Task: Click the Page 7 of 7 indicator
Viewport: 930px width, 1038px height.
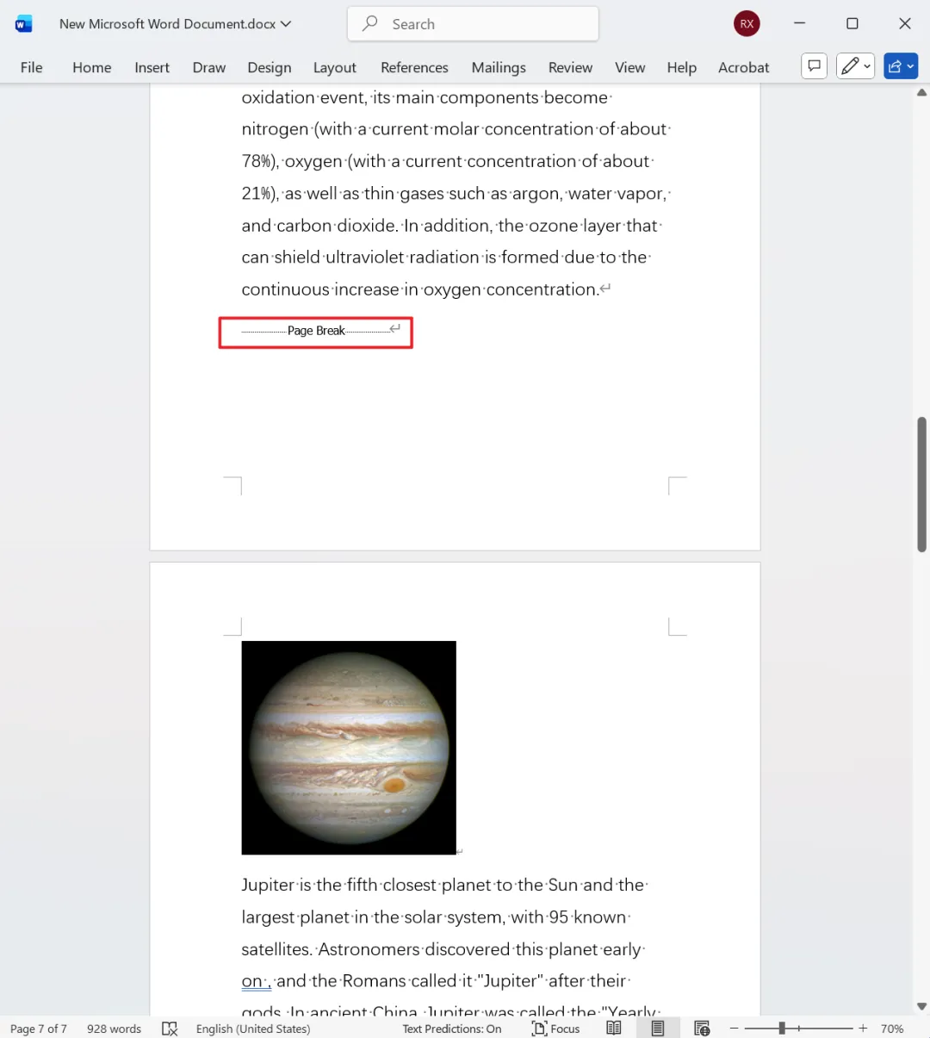Action: point(39,1029)
